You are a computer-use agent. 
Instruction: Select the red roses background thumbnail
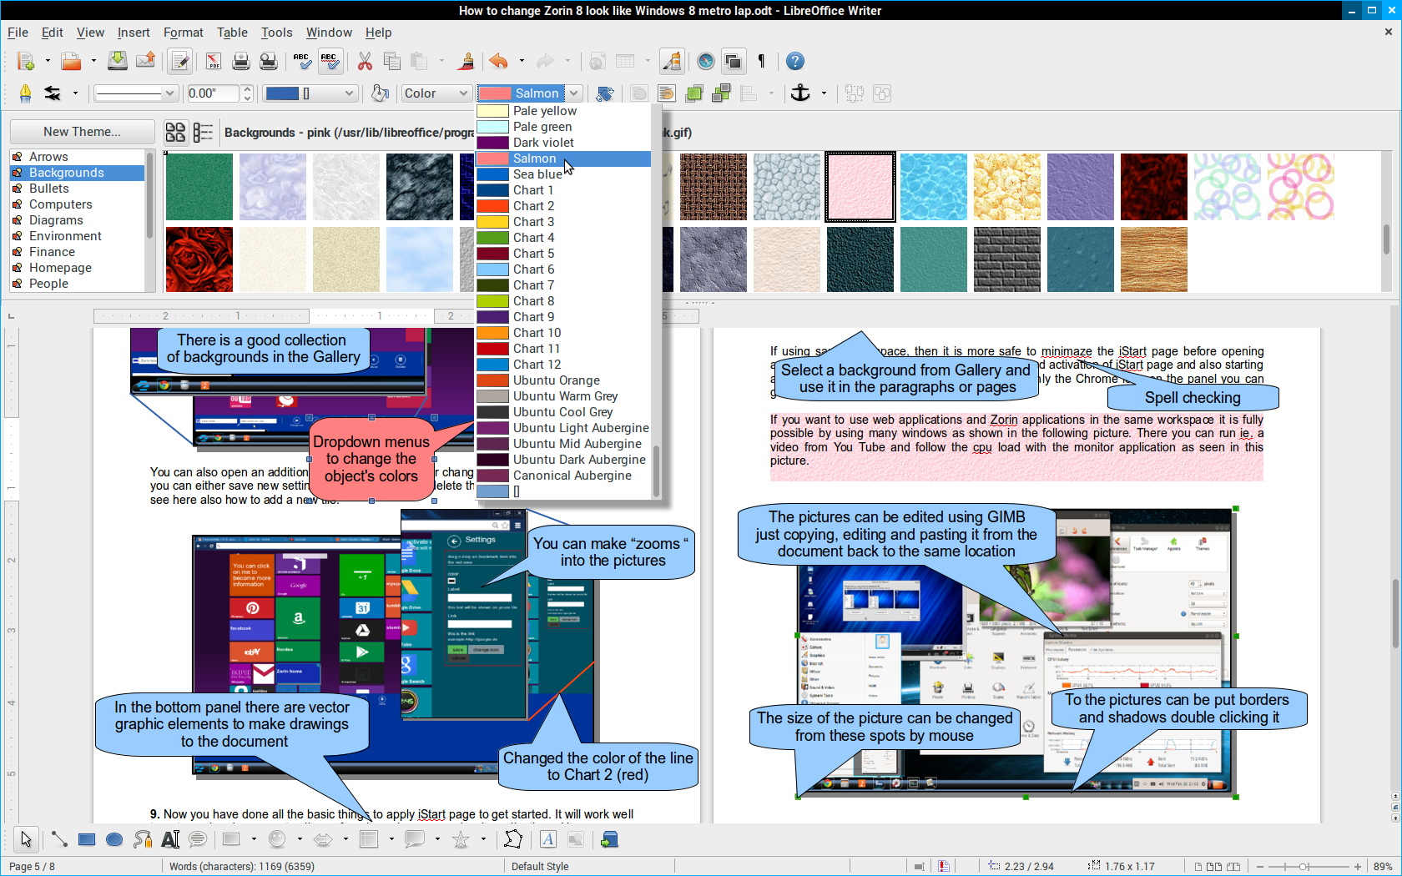click(199, 259)
